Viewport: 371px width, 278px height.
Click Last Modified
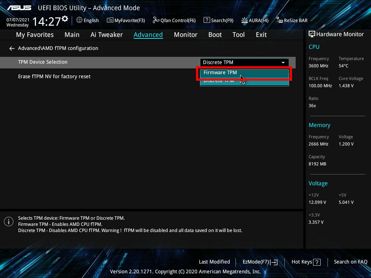click(x=214, y=262)
